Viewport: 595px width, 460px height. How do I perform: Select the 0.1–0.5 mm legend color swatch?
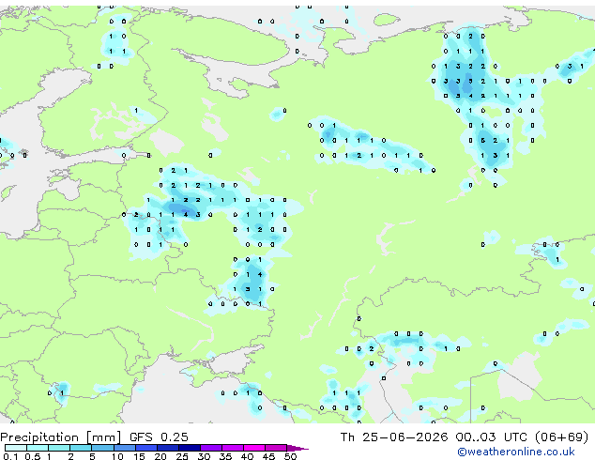[16, 448]
